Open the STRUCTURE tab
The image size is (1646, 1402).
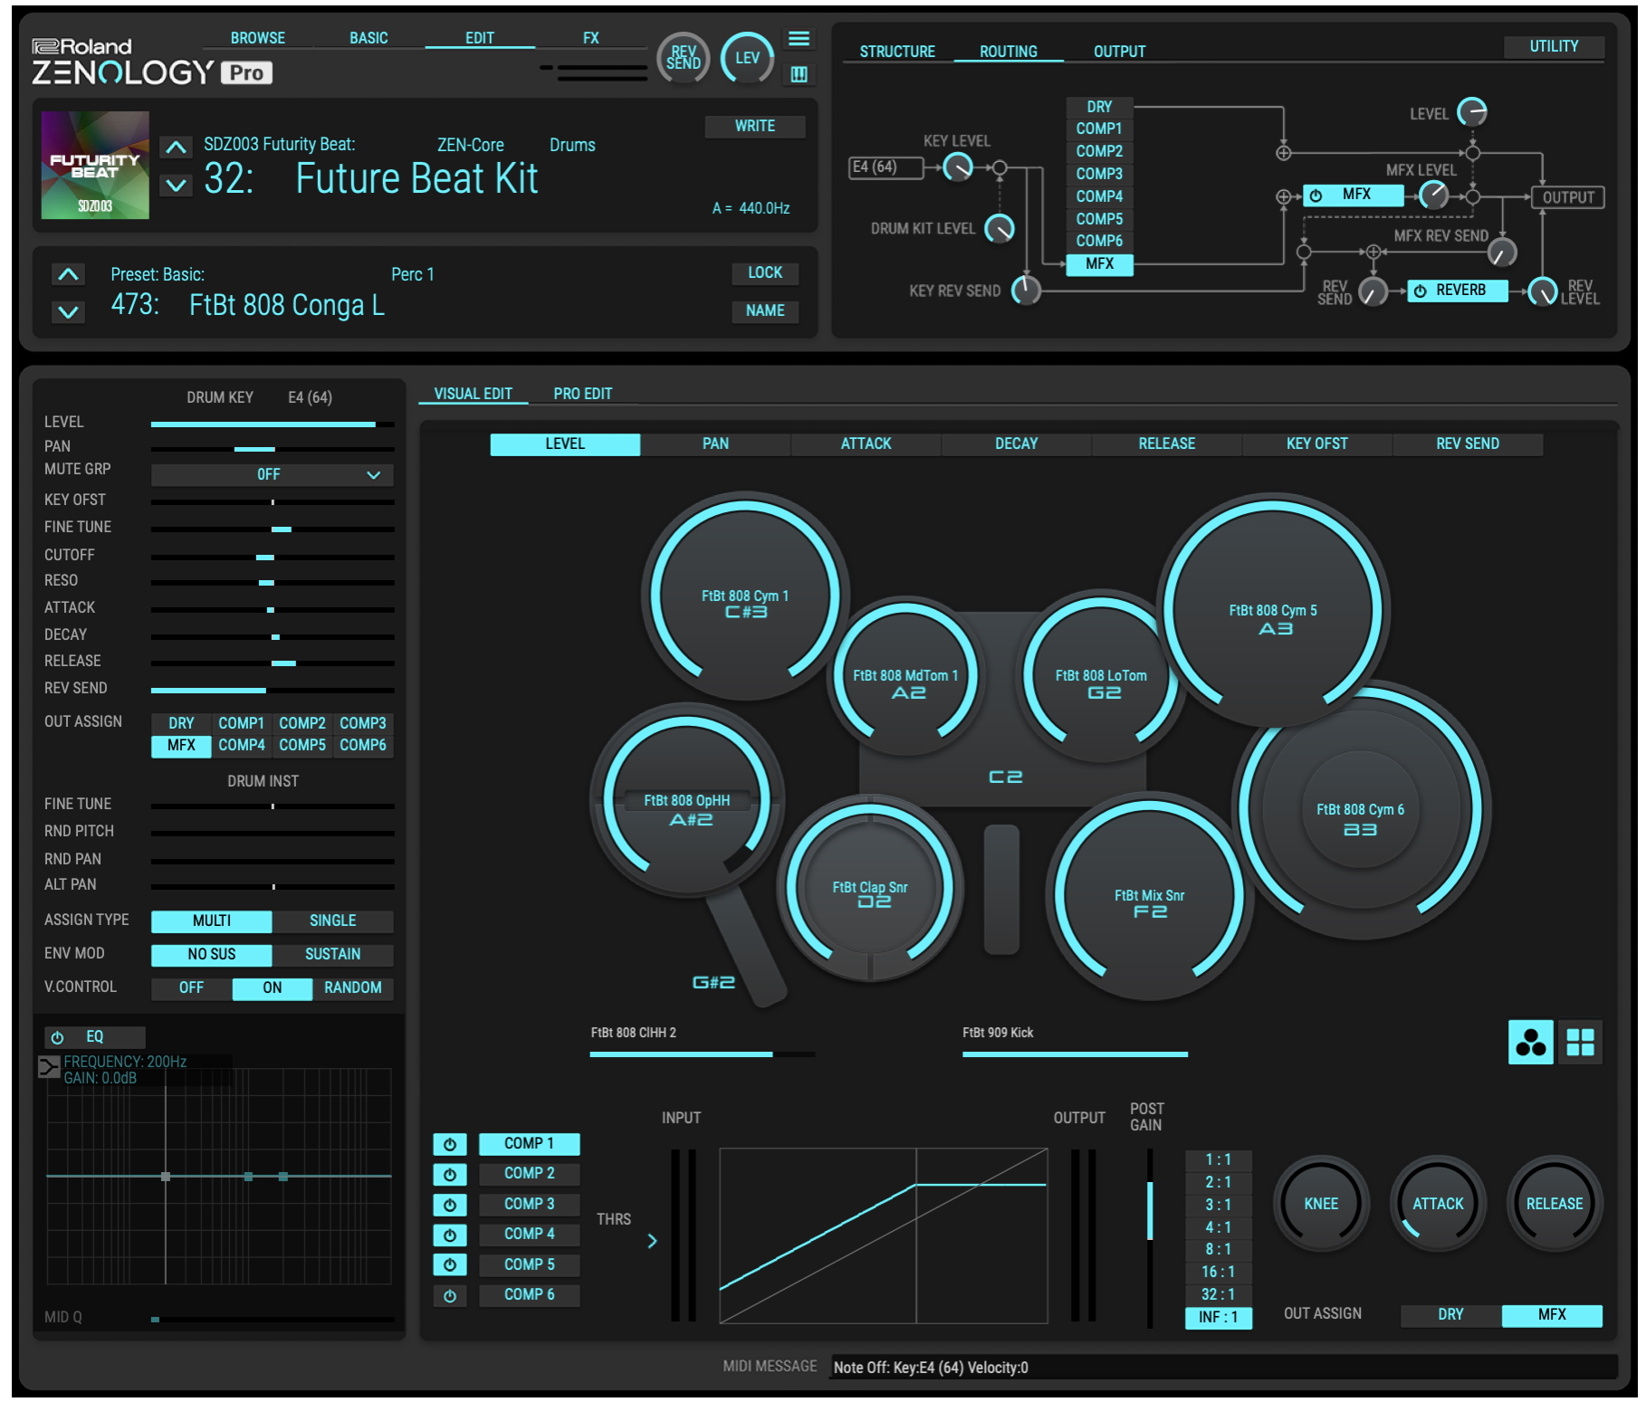[896, 52]
